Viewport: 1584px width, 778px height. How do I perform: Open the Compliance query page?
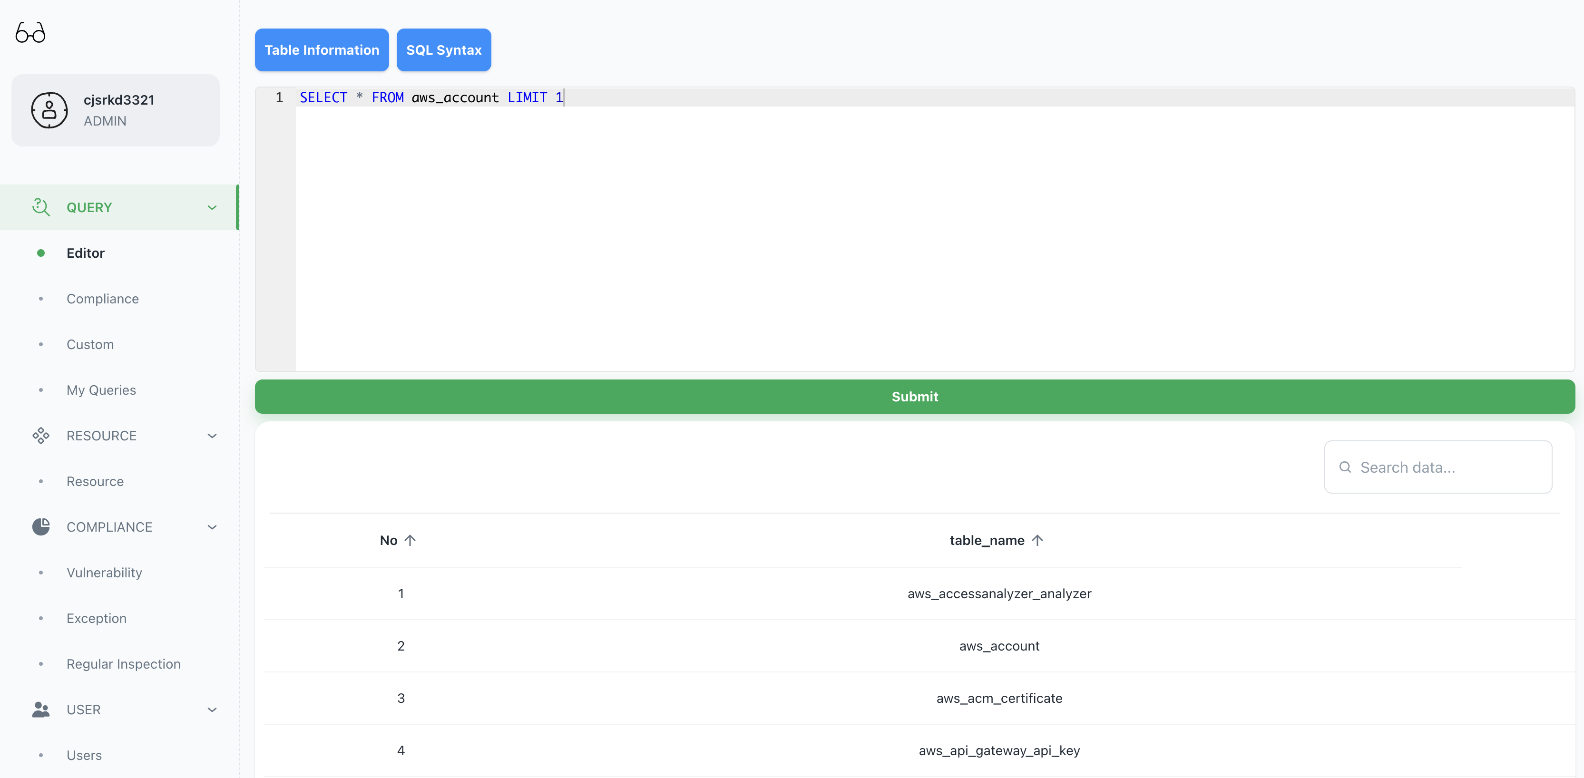(103, 299)
